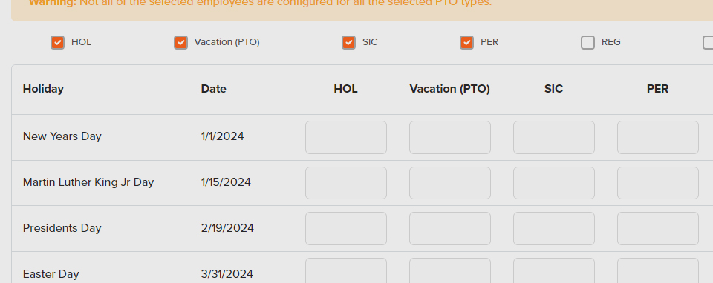Uncheck the Vacation (PTO) checkbox
The image size is (713, 283).
pyautogui.click(x=181, y=43)
